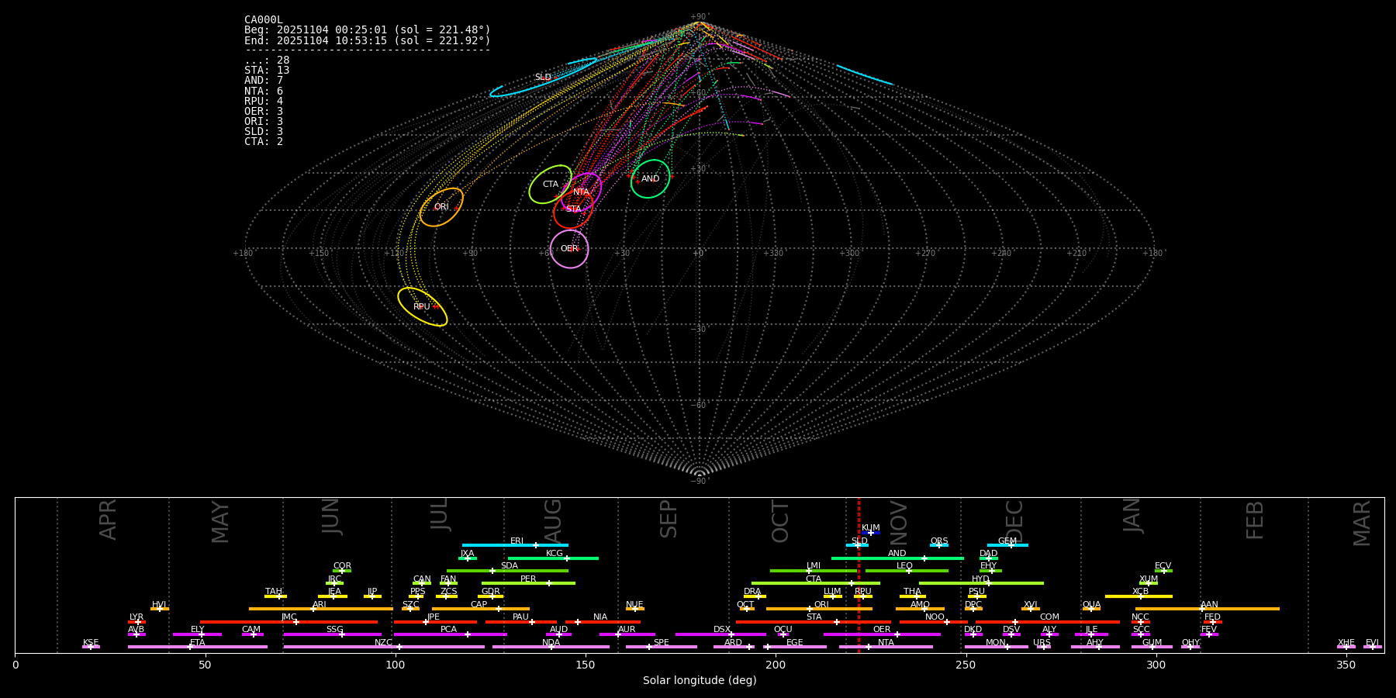Click the LEO shower bar in timeline
This screenshot has width=1396, height=698.
906,571
